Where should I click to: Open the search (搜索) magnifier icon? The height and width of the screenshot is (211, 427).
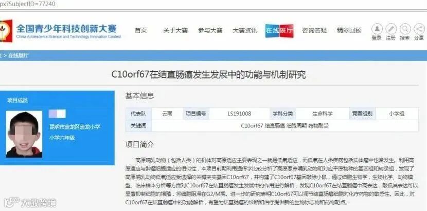click(405, 29)
